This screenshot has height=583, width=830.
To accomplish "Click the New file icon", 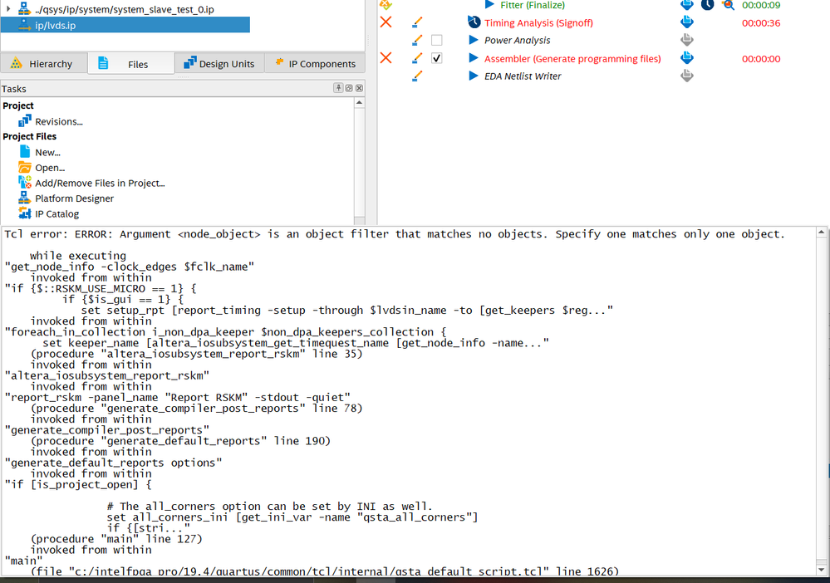I will (x=24, y=152).
